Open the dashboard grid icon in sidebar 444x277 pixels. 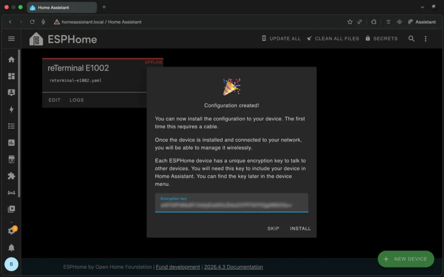[11, 76]
